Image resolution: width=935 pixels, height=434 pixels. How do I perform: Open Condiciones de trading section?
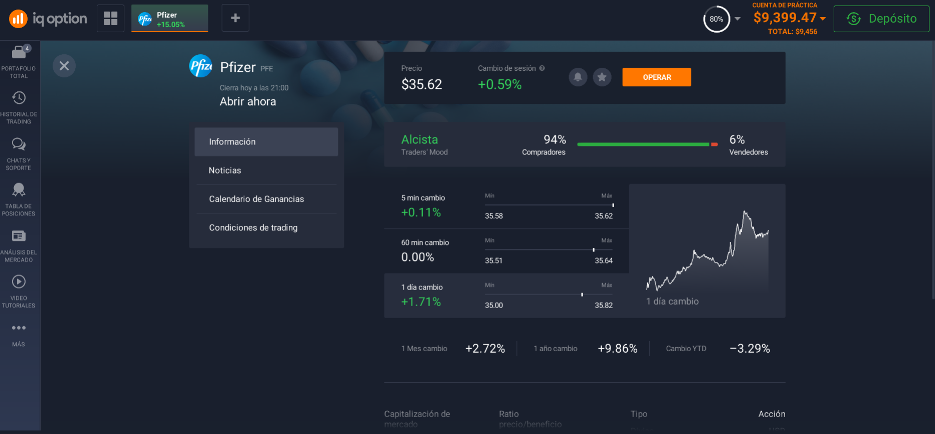click(x=266, y=228)
